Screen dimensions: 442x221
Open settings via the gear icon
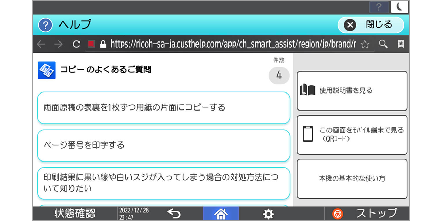click(x=268, y=214)
